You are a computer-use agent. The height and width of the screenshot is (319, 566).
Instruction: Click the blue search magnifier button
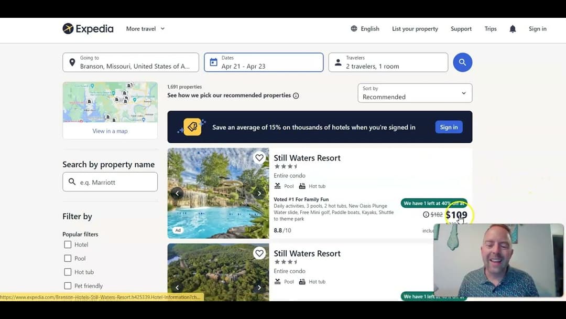coord(462,62)
